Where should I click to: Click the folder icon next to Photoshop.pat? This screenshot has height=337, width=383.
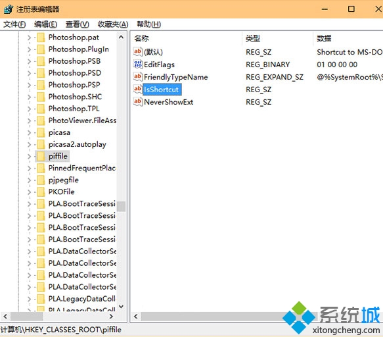(x=41, y=38)
